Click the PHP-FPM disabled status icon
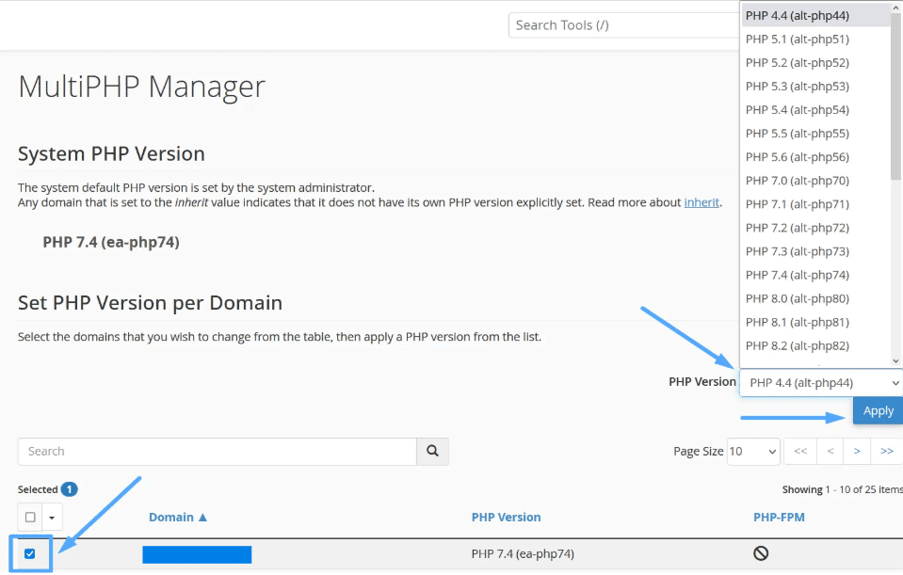This screenshot has height=575, width=903. click(761, 554)
